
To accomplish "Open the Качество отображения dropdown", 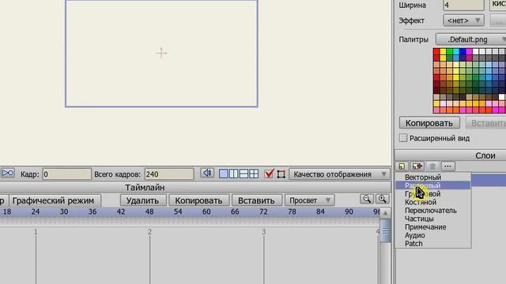I will [x=340, y=174].
